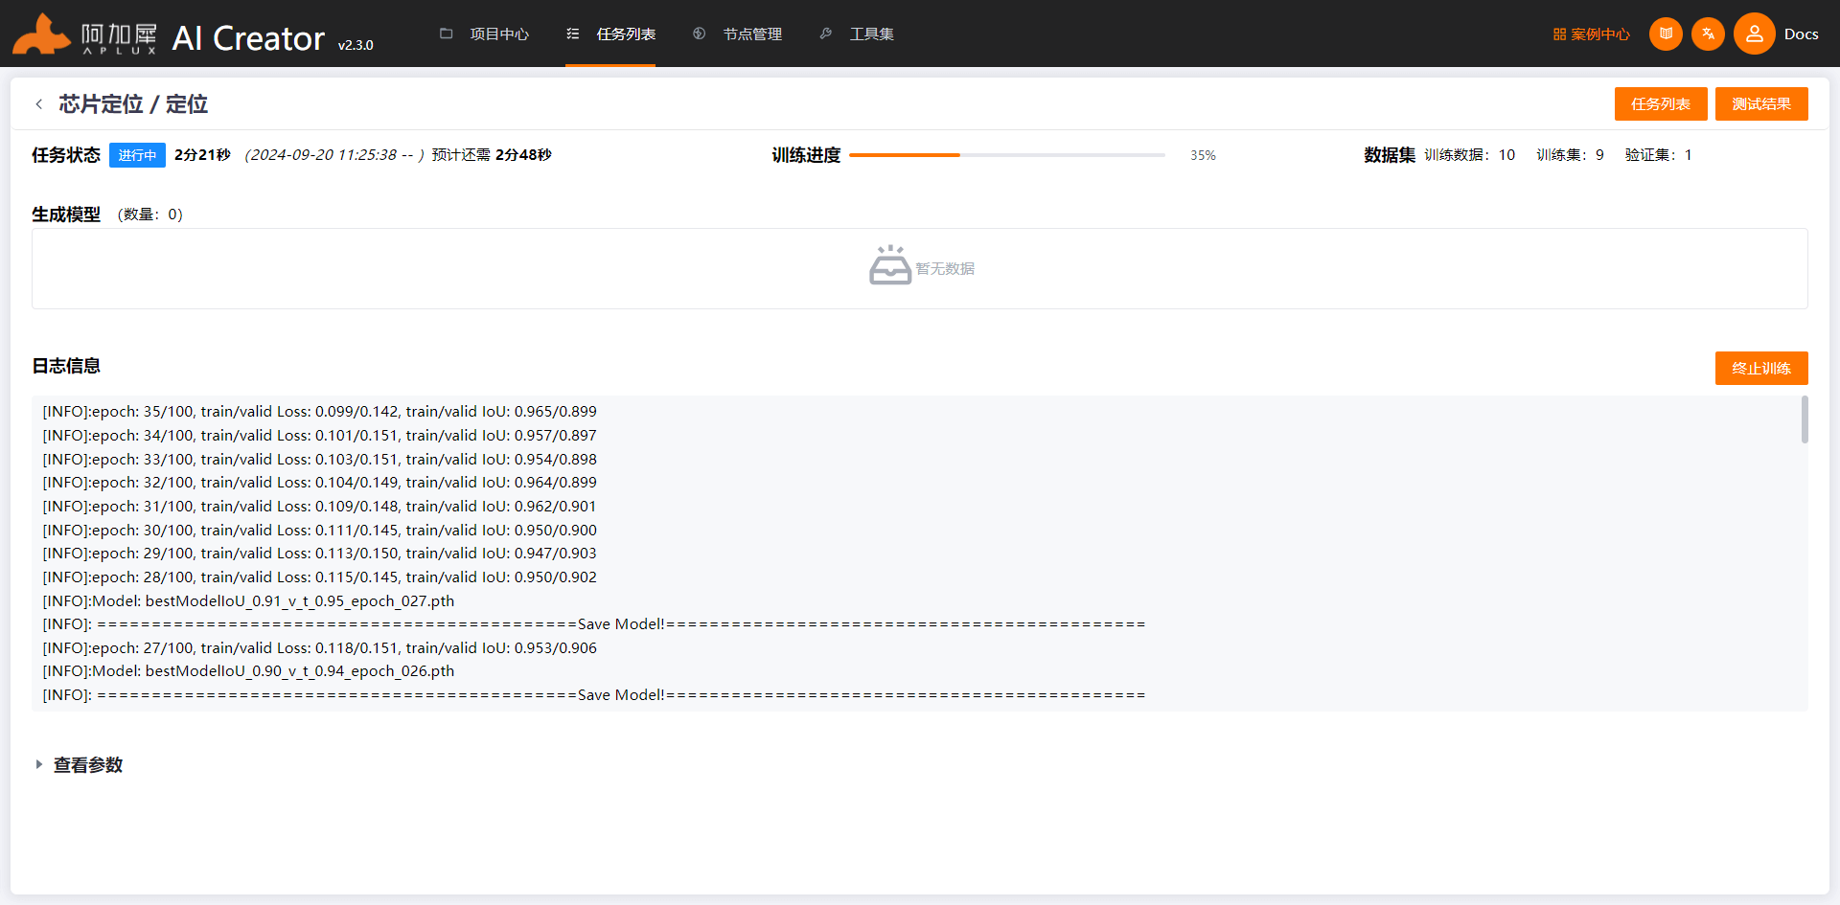
Task: Click the 芯片定位 / 定位 page title
Action: click(x=133, y=104)
